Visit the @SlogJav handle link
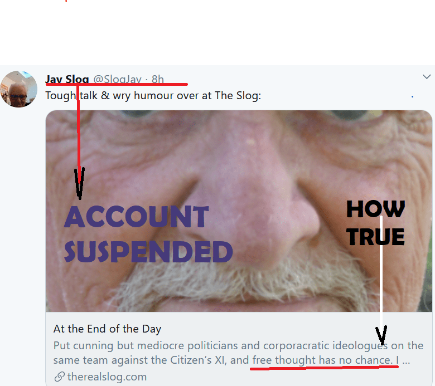The image size is (435, 386). pos(117,80)
